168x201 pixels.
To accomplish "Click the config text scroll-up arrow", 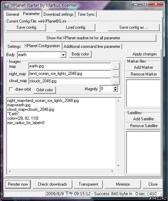I will (118, 101).
